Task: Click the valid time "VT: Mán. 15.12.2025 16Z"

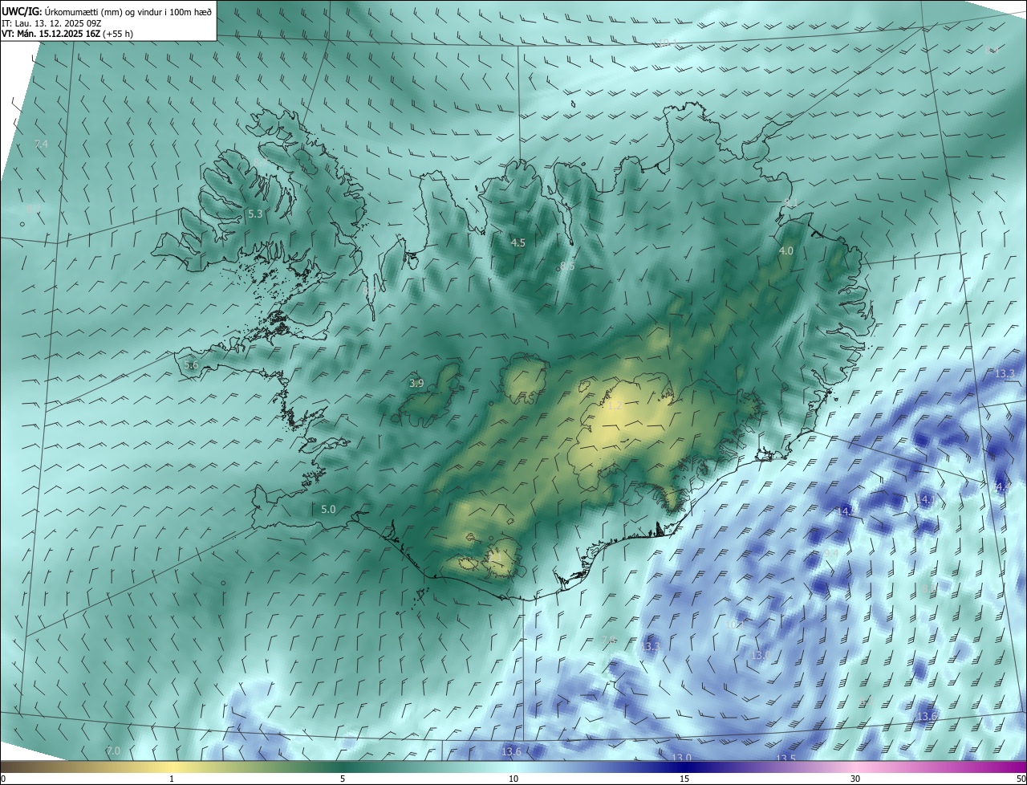Action: (51, 33)
